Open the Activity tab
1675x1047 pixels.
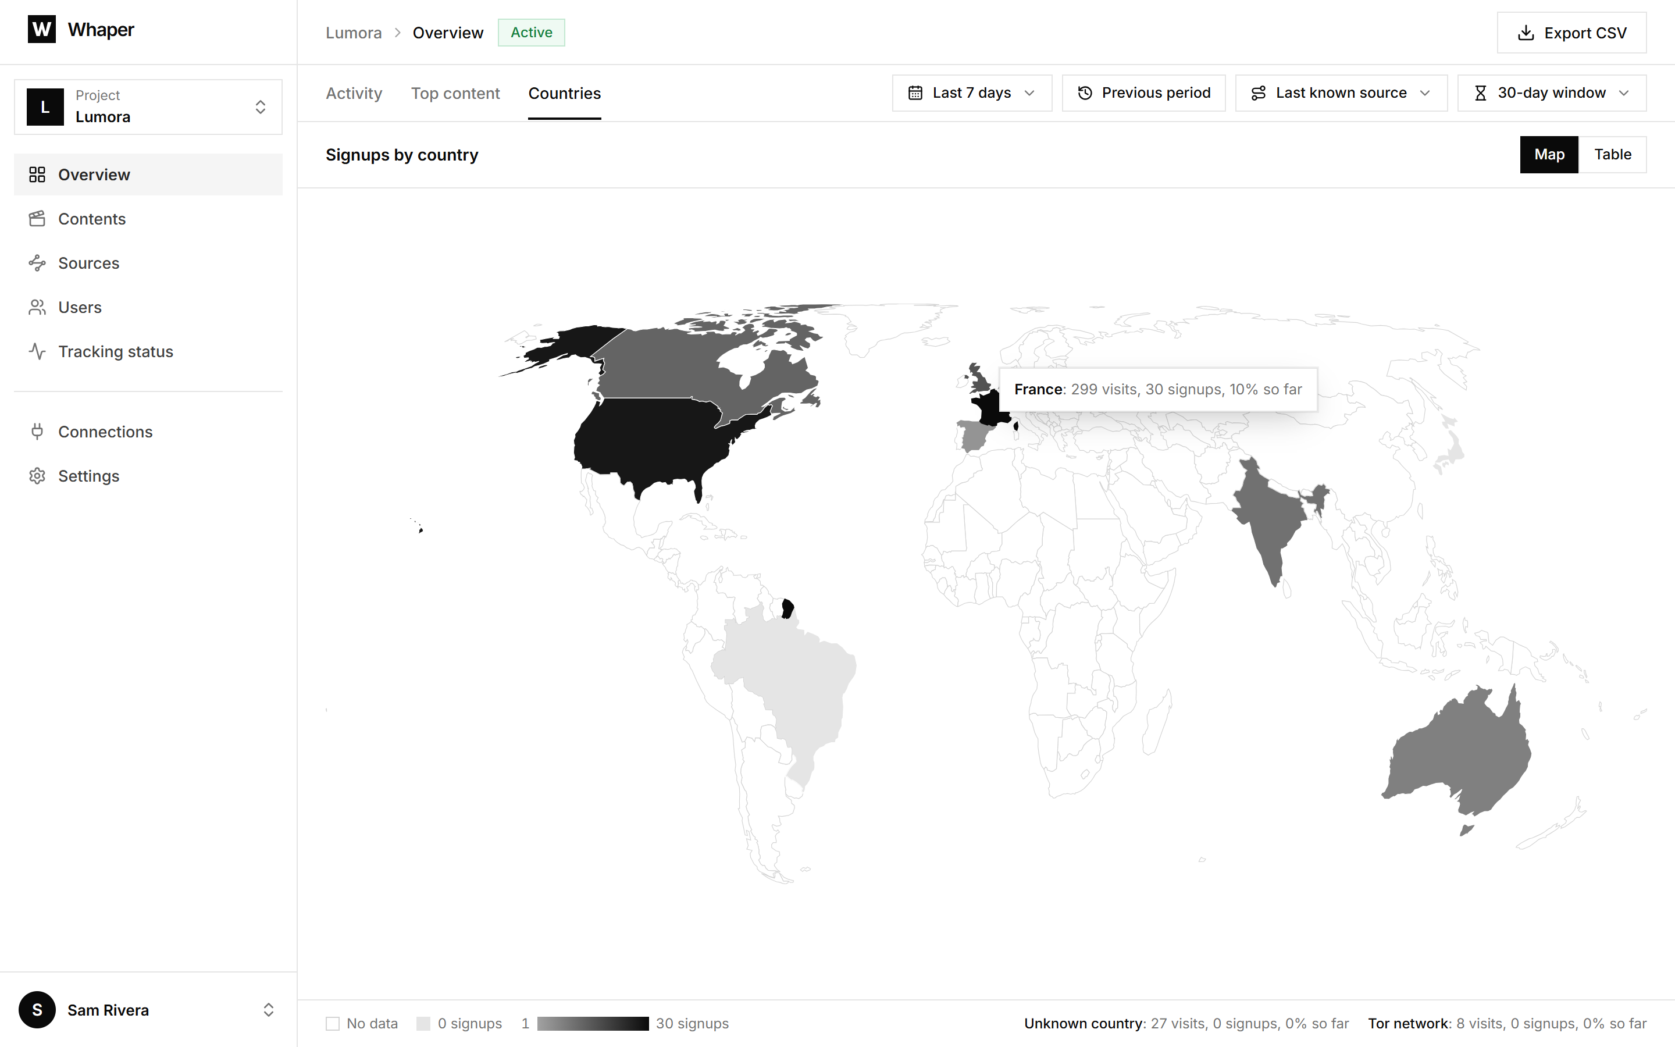[x=354, y=93]
